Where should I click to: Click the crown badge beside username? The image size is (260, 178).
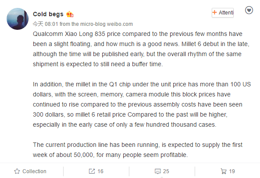point(70,14)
